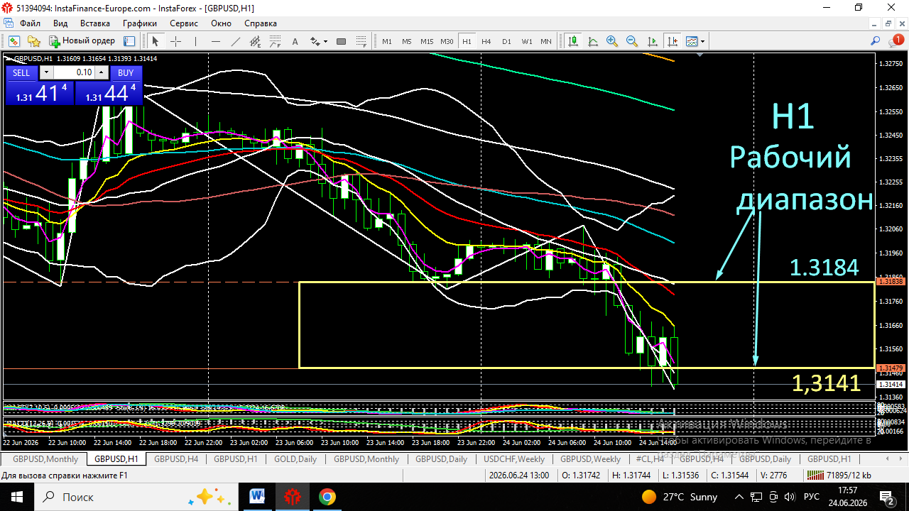
Task: Switch to the #CL,H4 tab
Action: pos(650,459)
